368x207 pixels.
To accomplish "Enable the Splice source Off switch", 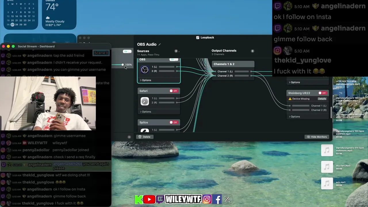I will (173, 122).
